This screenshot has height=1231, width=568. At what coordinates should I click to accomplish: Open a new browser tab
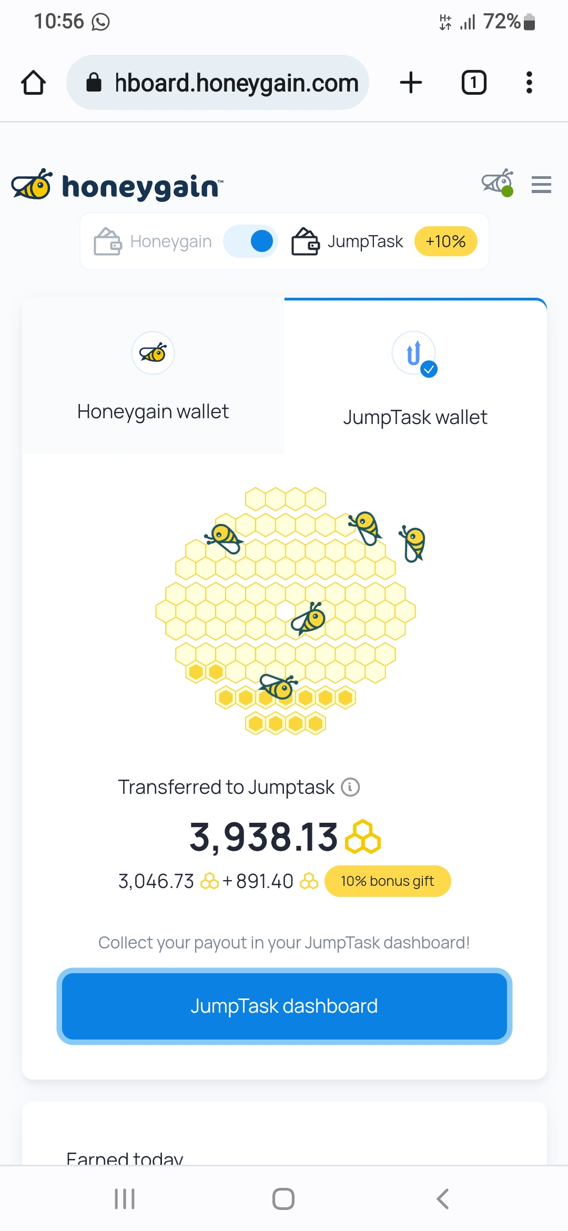[411, 83]
